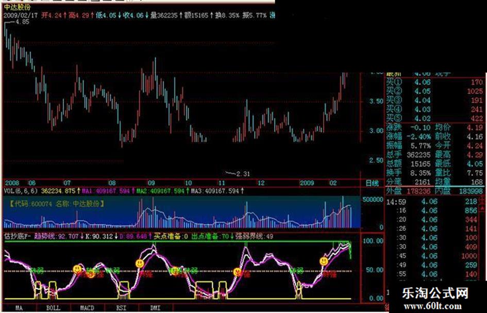Select the 买④ bid row at 4.03
Screen dimensions: 487x313
(435, 109)
